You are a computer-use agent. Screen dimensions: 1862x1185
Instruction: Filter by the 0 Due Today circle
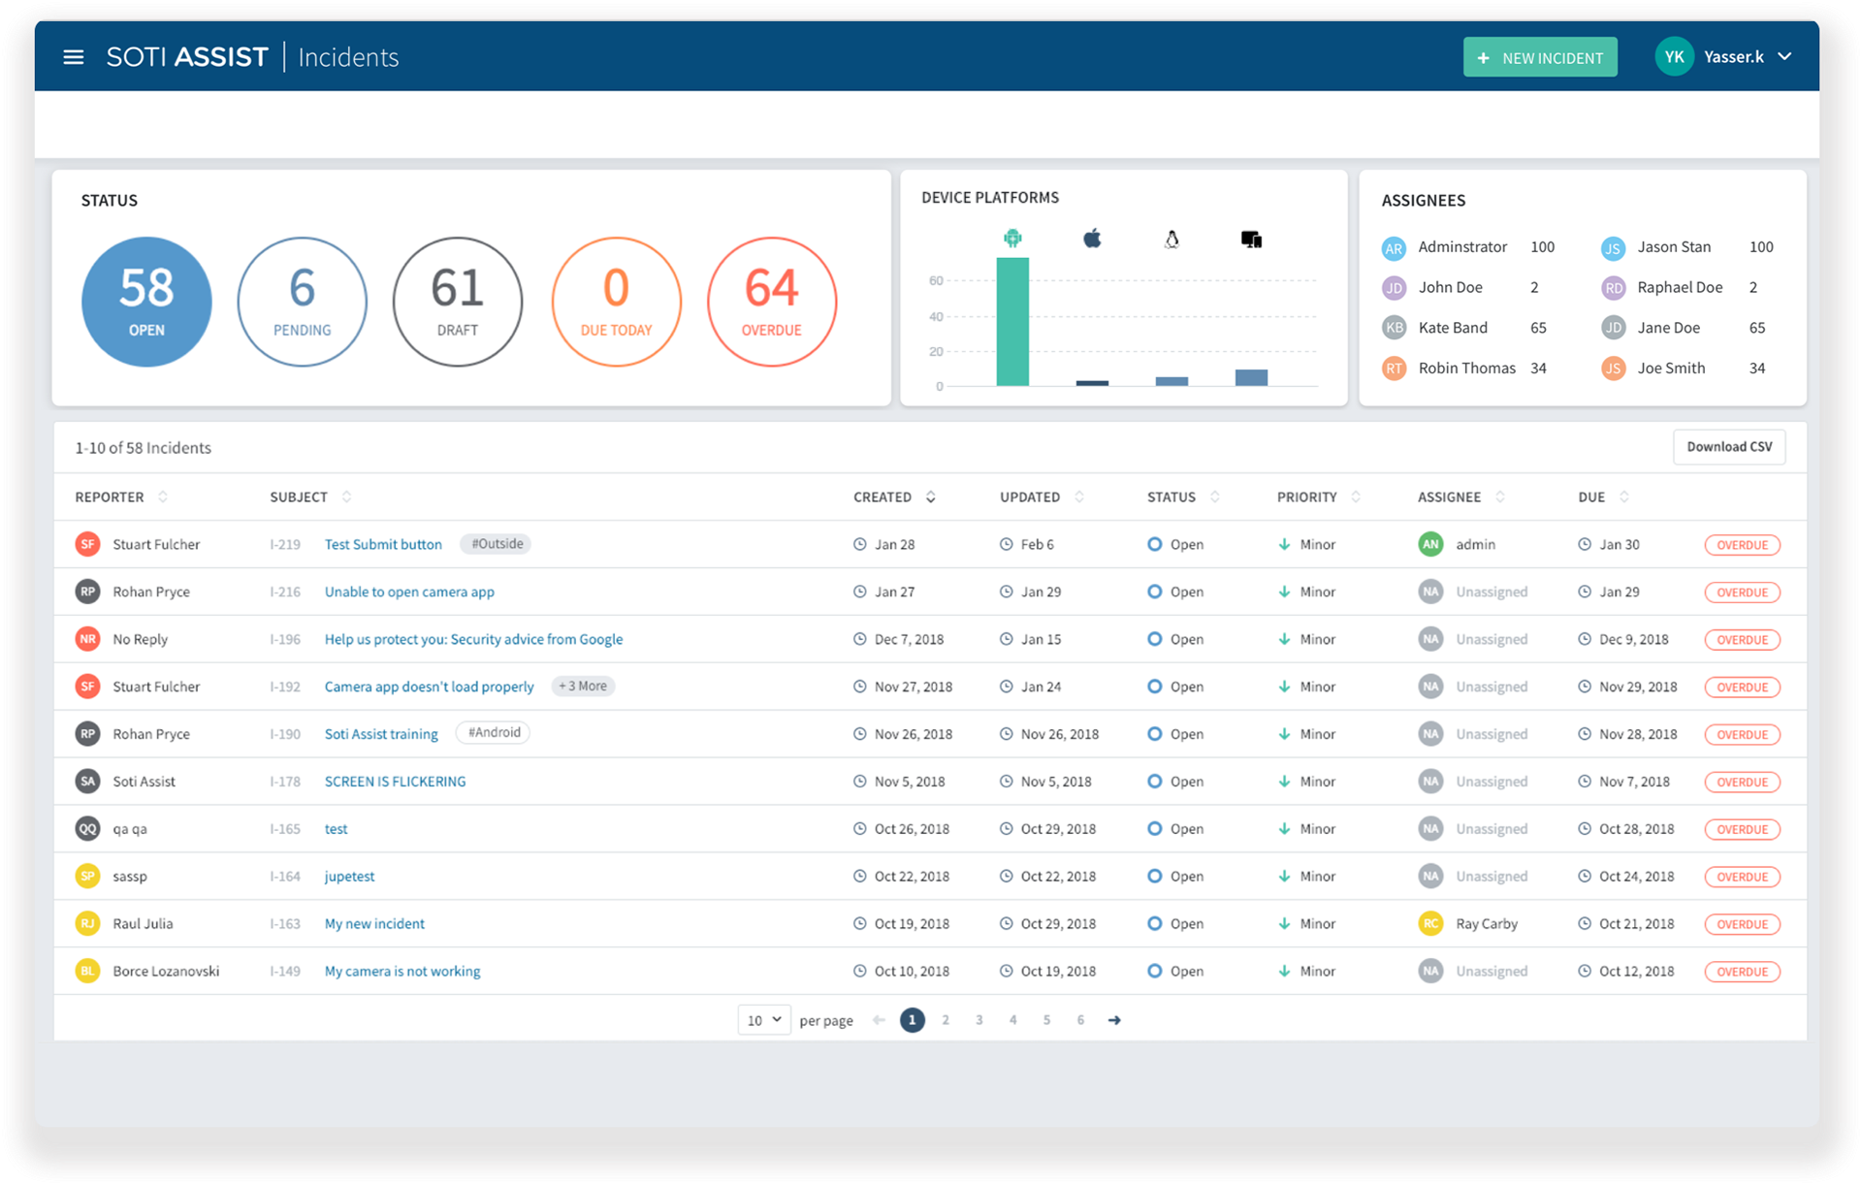616,302
